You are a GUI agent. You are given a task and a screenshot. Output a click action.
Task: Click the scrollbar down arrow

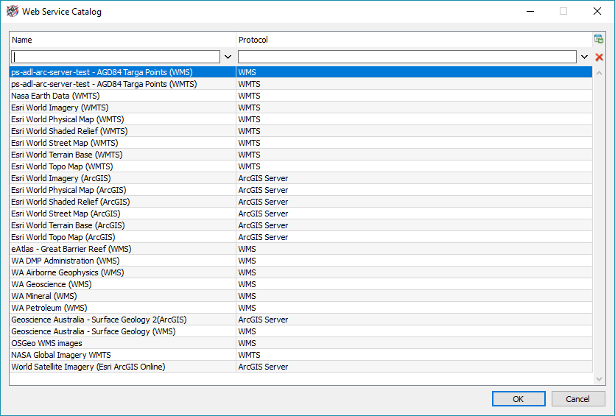pos(599,378)
